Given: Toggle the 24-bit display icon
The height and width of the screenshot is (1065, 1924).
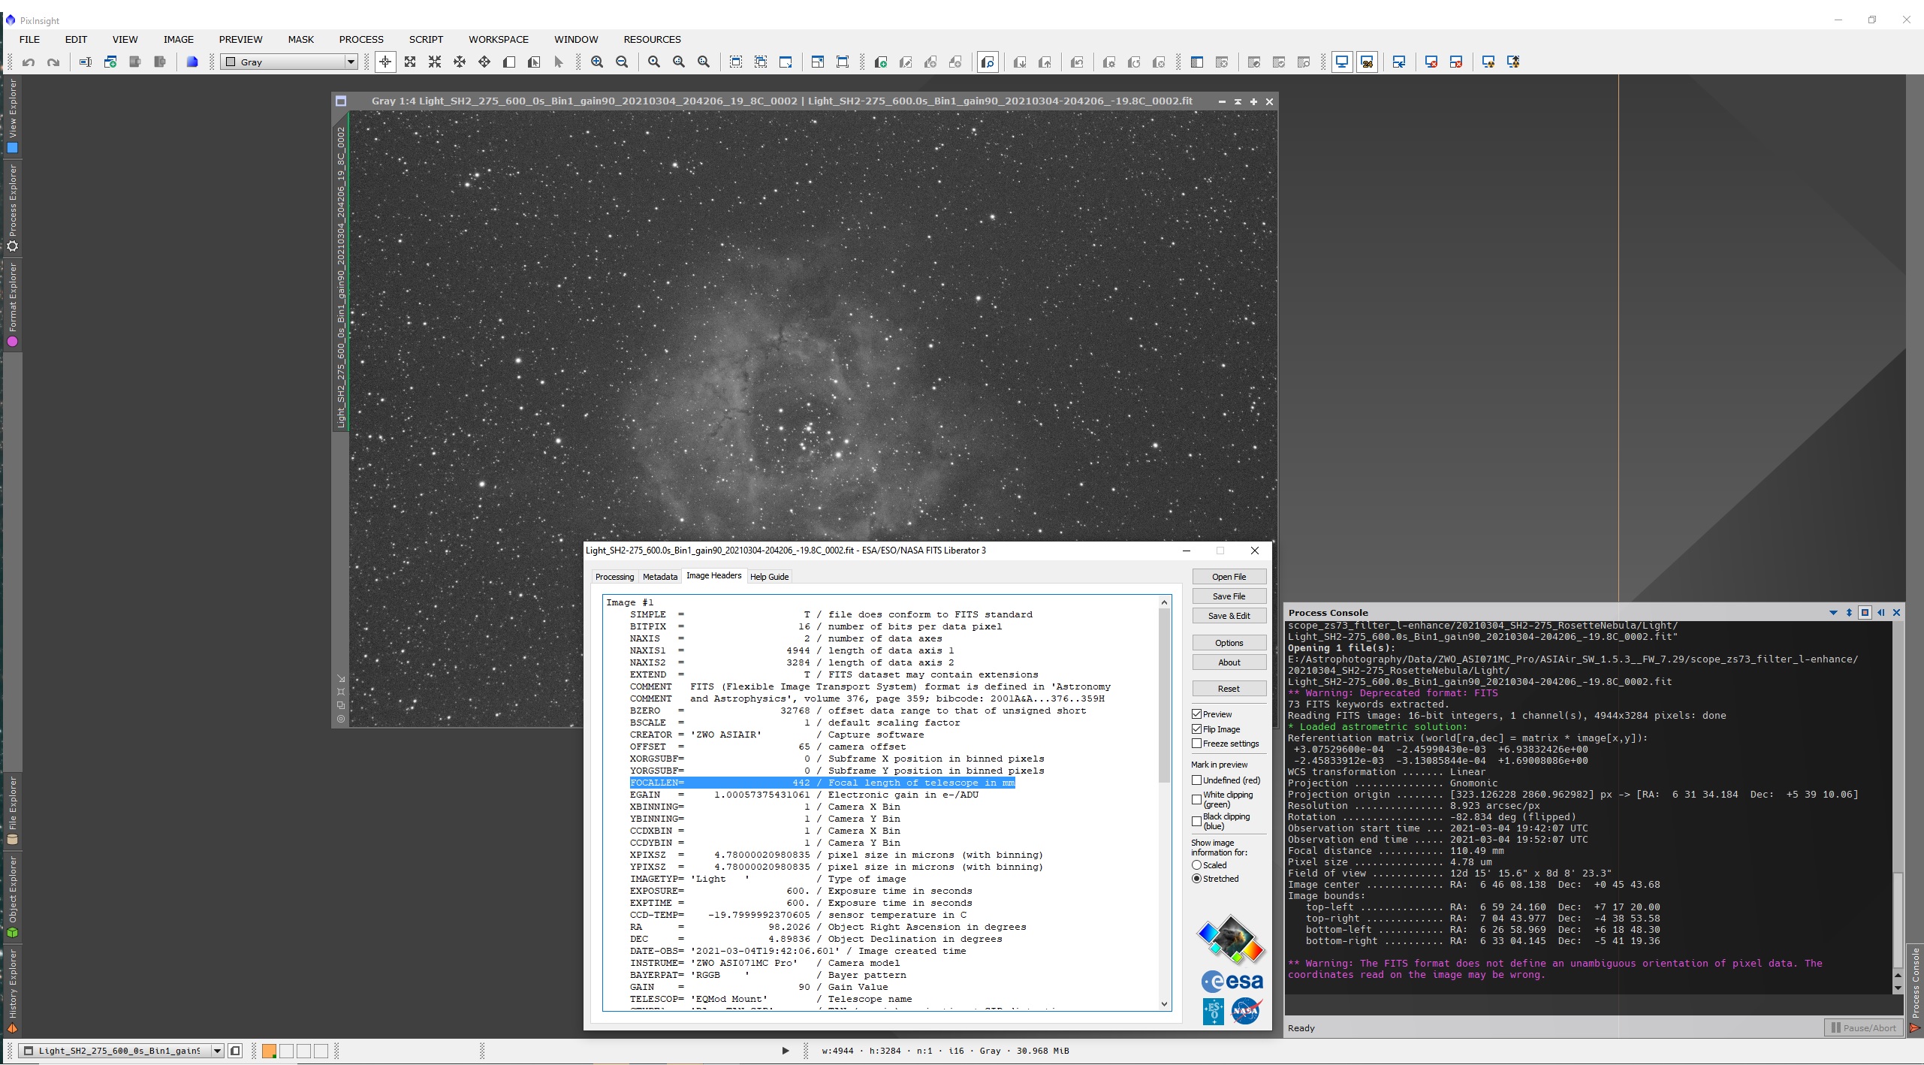Looking at the screenshot, I should pos(1367,62).
